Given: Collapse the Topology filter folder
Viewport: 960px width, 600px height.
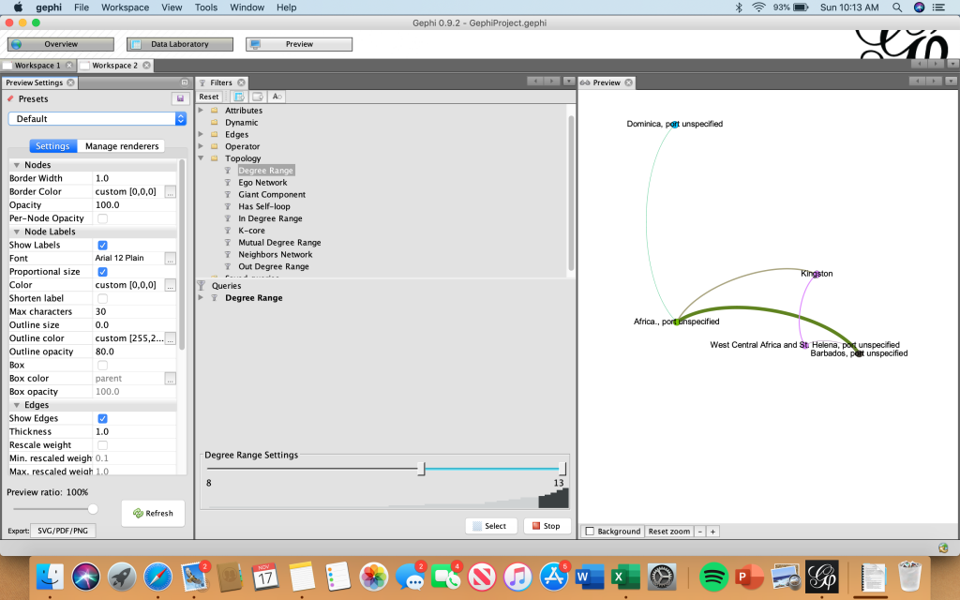Looking at the screenshot, I should pos(201,158).
